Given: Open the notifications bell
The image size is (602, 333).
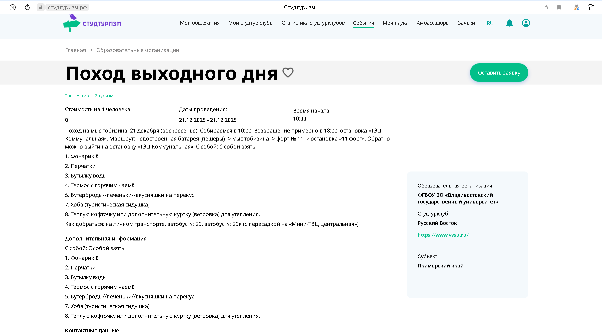Looking at the screenshot, I should point(509,23).
